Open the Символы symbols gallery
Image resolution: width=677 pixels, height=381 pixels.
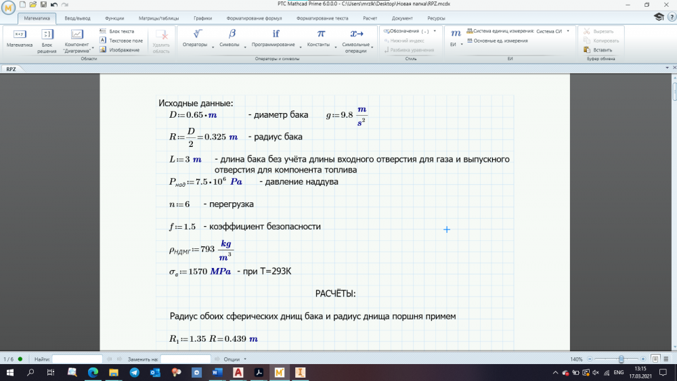pos(230,39)
